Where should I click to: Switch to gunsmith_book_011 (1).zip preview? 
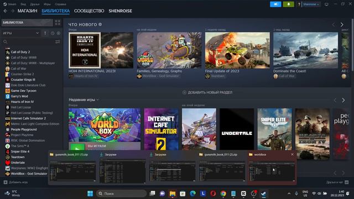coord(73,168)
